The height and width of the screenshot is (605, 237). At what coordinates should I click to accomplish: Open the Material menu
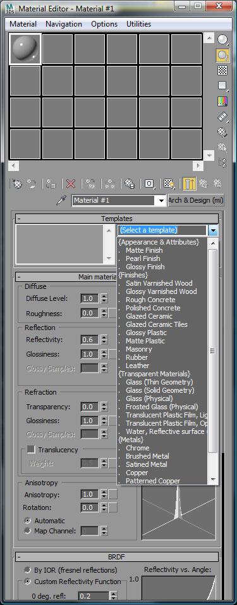point(23,24)
